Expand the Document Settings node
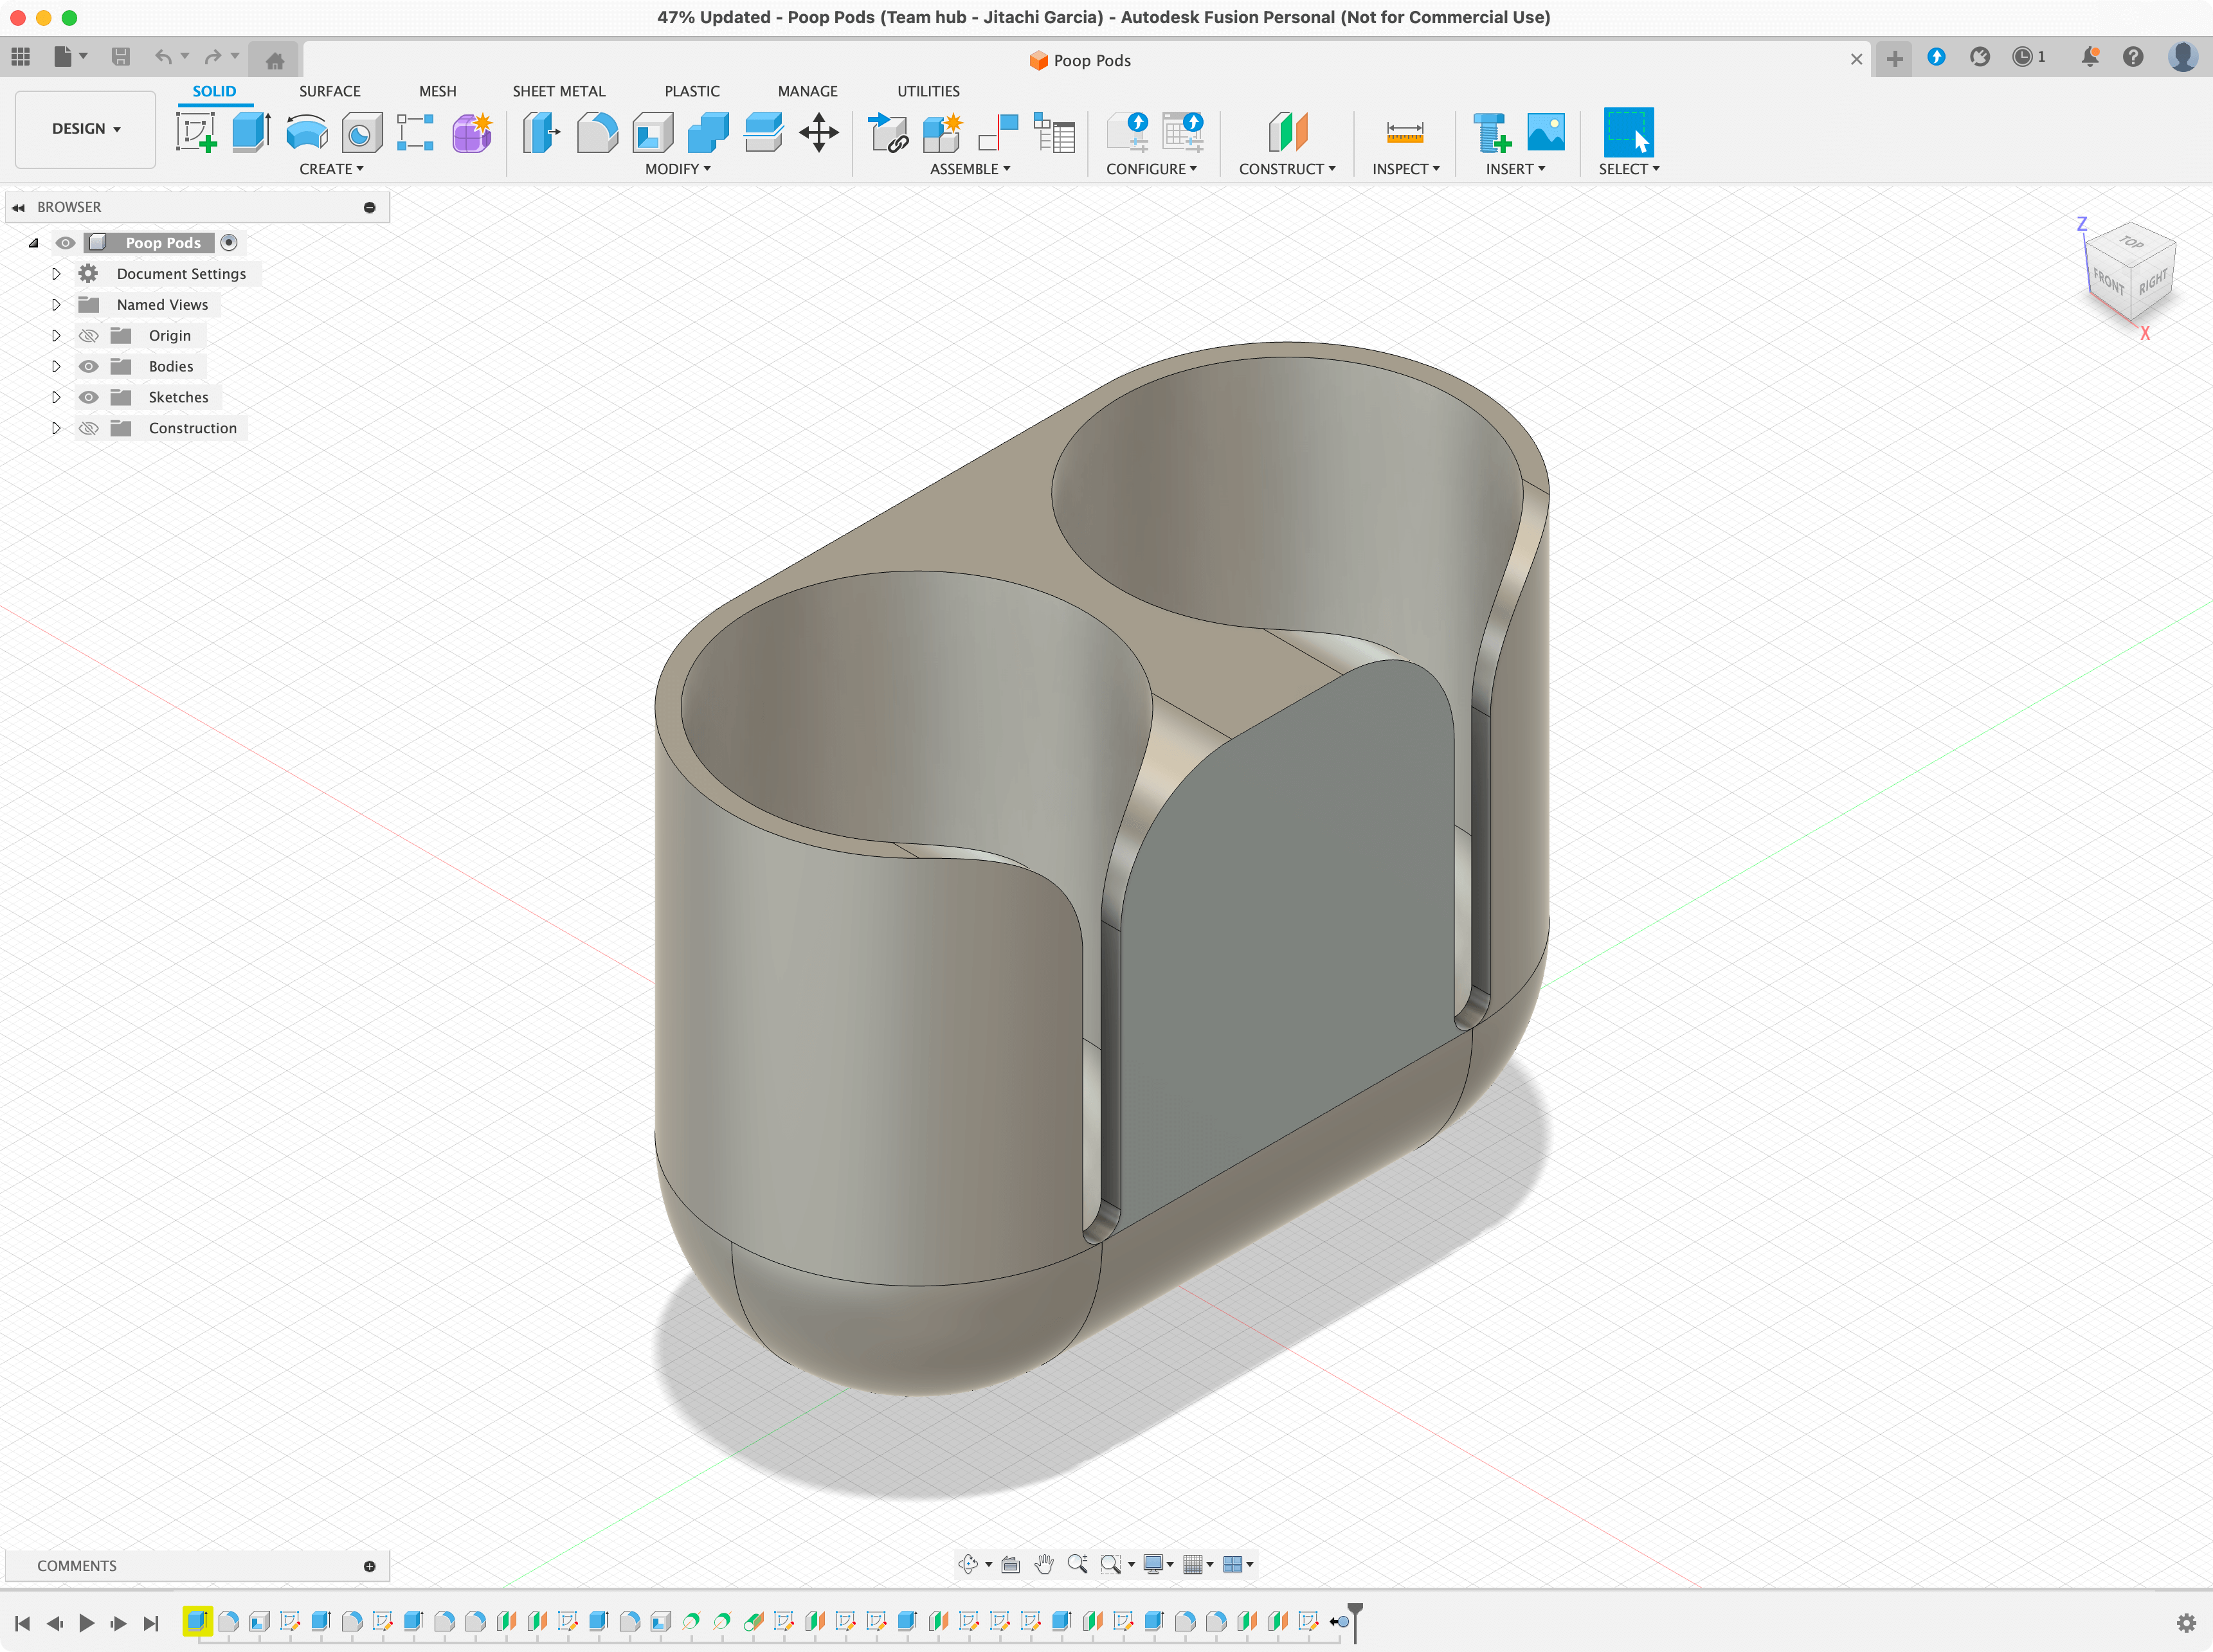The image size is (2213, 1652). point(56,274)
